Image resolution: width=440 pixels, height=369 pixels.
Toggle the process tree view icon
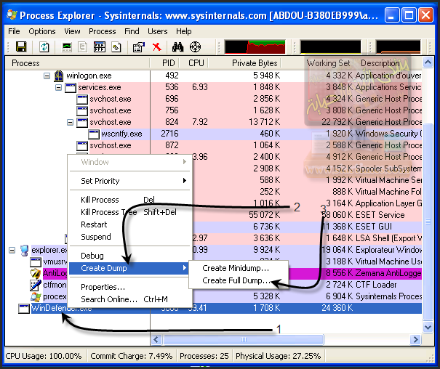click(82, 46)
